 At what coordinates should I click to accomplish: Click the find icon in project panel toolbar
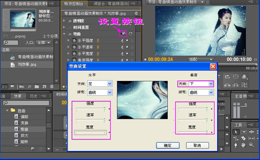click(x=29, y=86)
